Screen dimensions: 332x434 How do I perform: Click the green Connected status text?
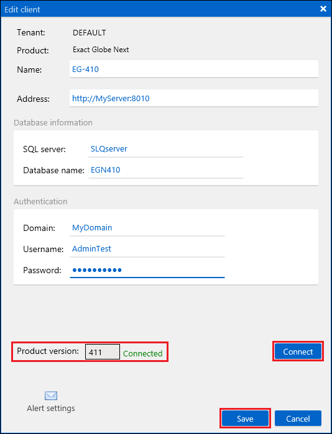point(143,353)
